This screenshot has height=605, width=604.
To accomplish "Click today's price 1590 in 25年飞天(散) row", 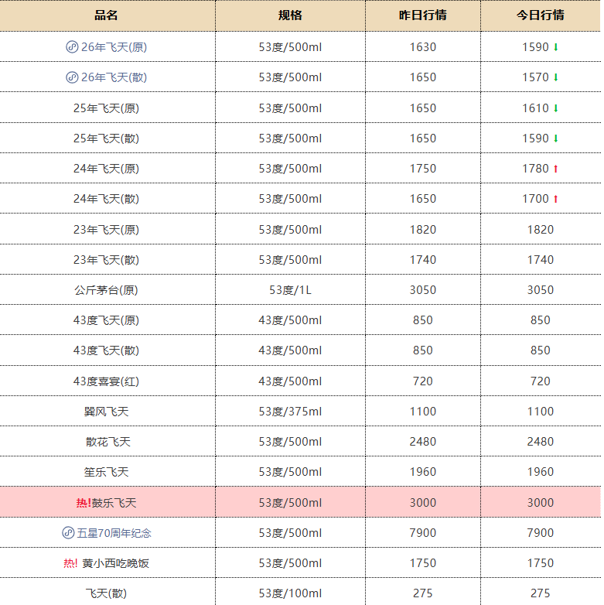I will (x=535, y=138).
